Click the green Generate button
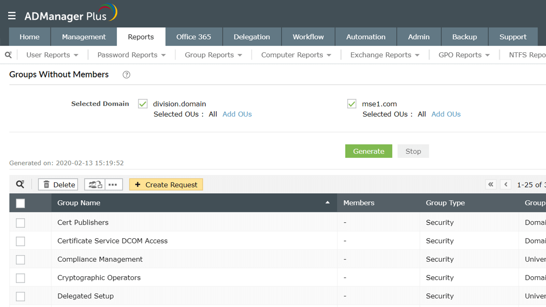The width and height of the screenshot is (546, 307). 369,151
